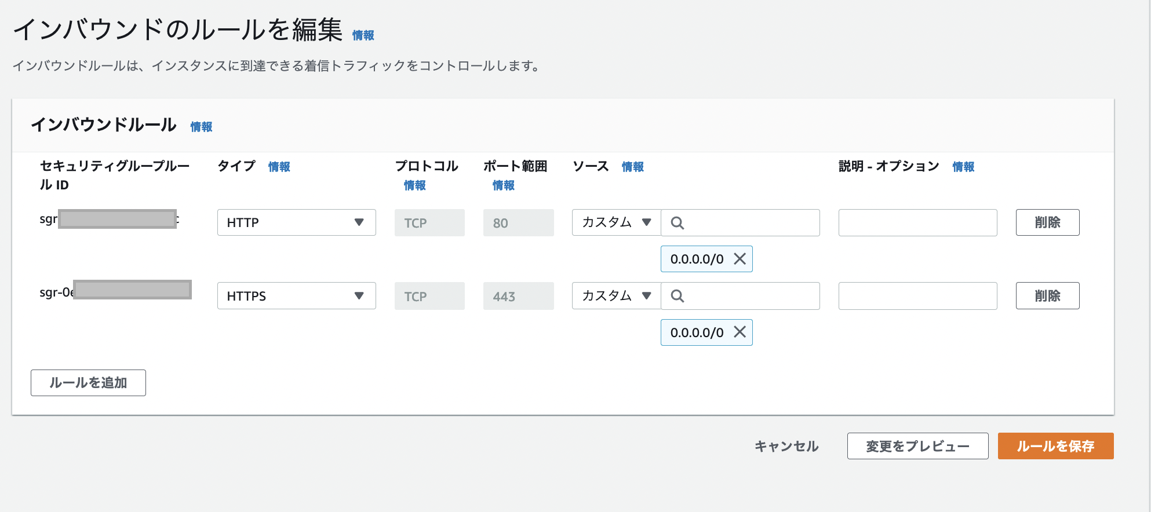The height and width of the screenshot is (512, 1151).
Task: Open 情報 link next to ソース column
Action: coord(632,167)
